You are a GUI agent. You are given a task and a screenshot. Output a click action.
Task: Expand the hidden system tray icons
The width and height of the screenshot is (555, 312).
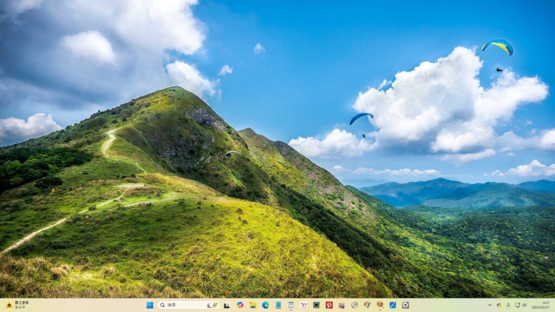(x=490, y=305)
